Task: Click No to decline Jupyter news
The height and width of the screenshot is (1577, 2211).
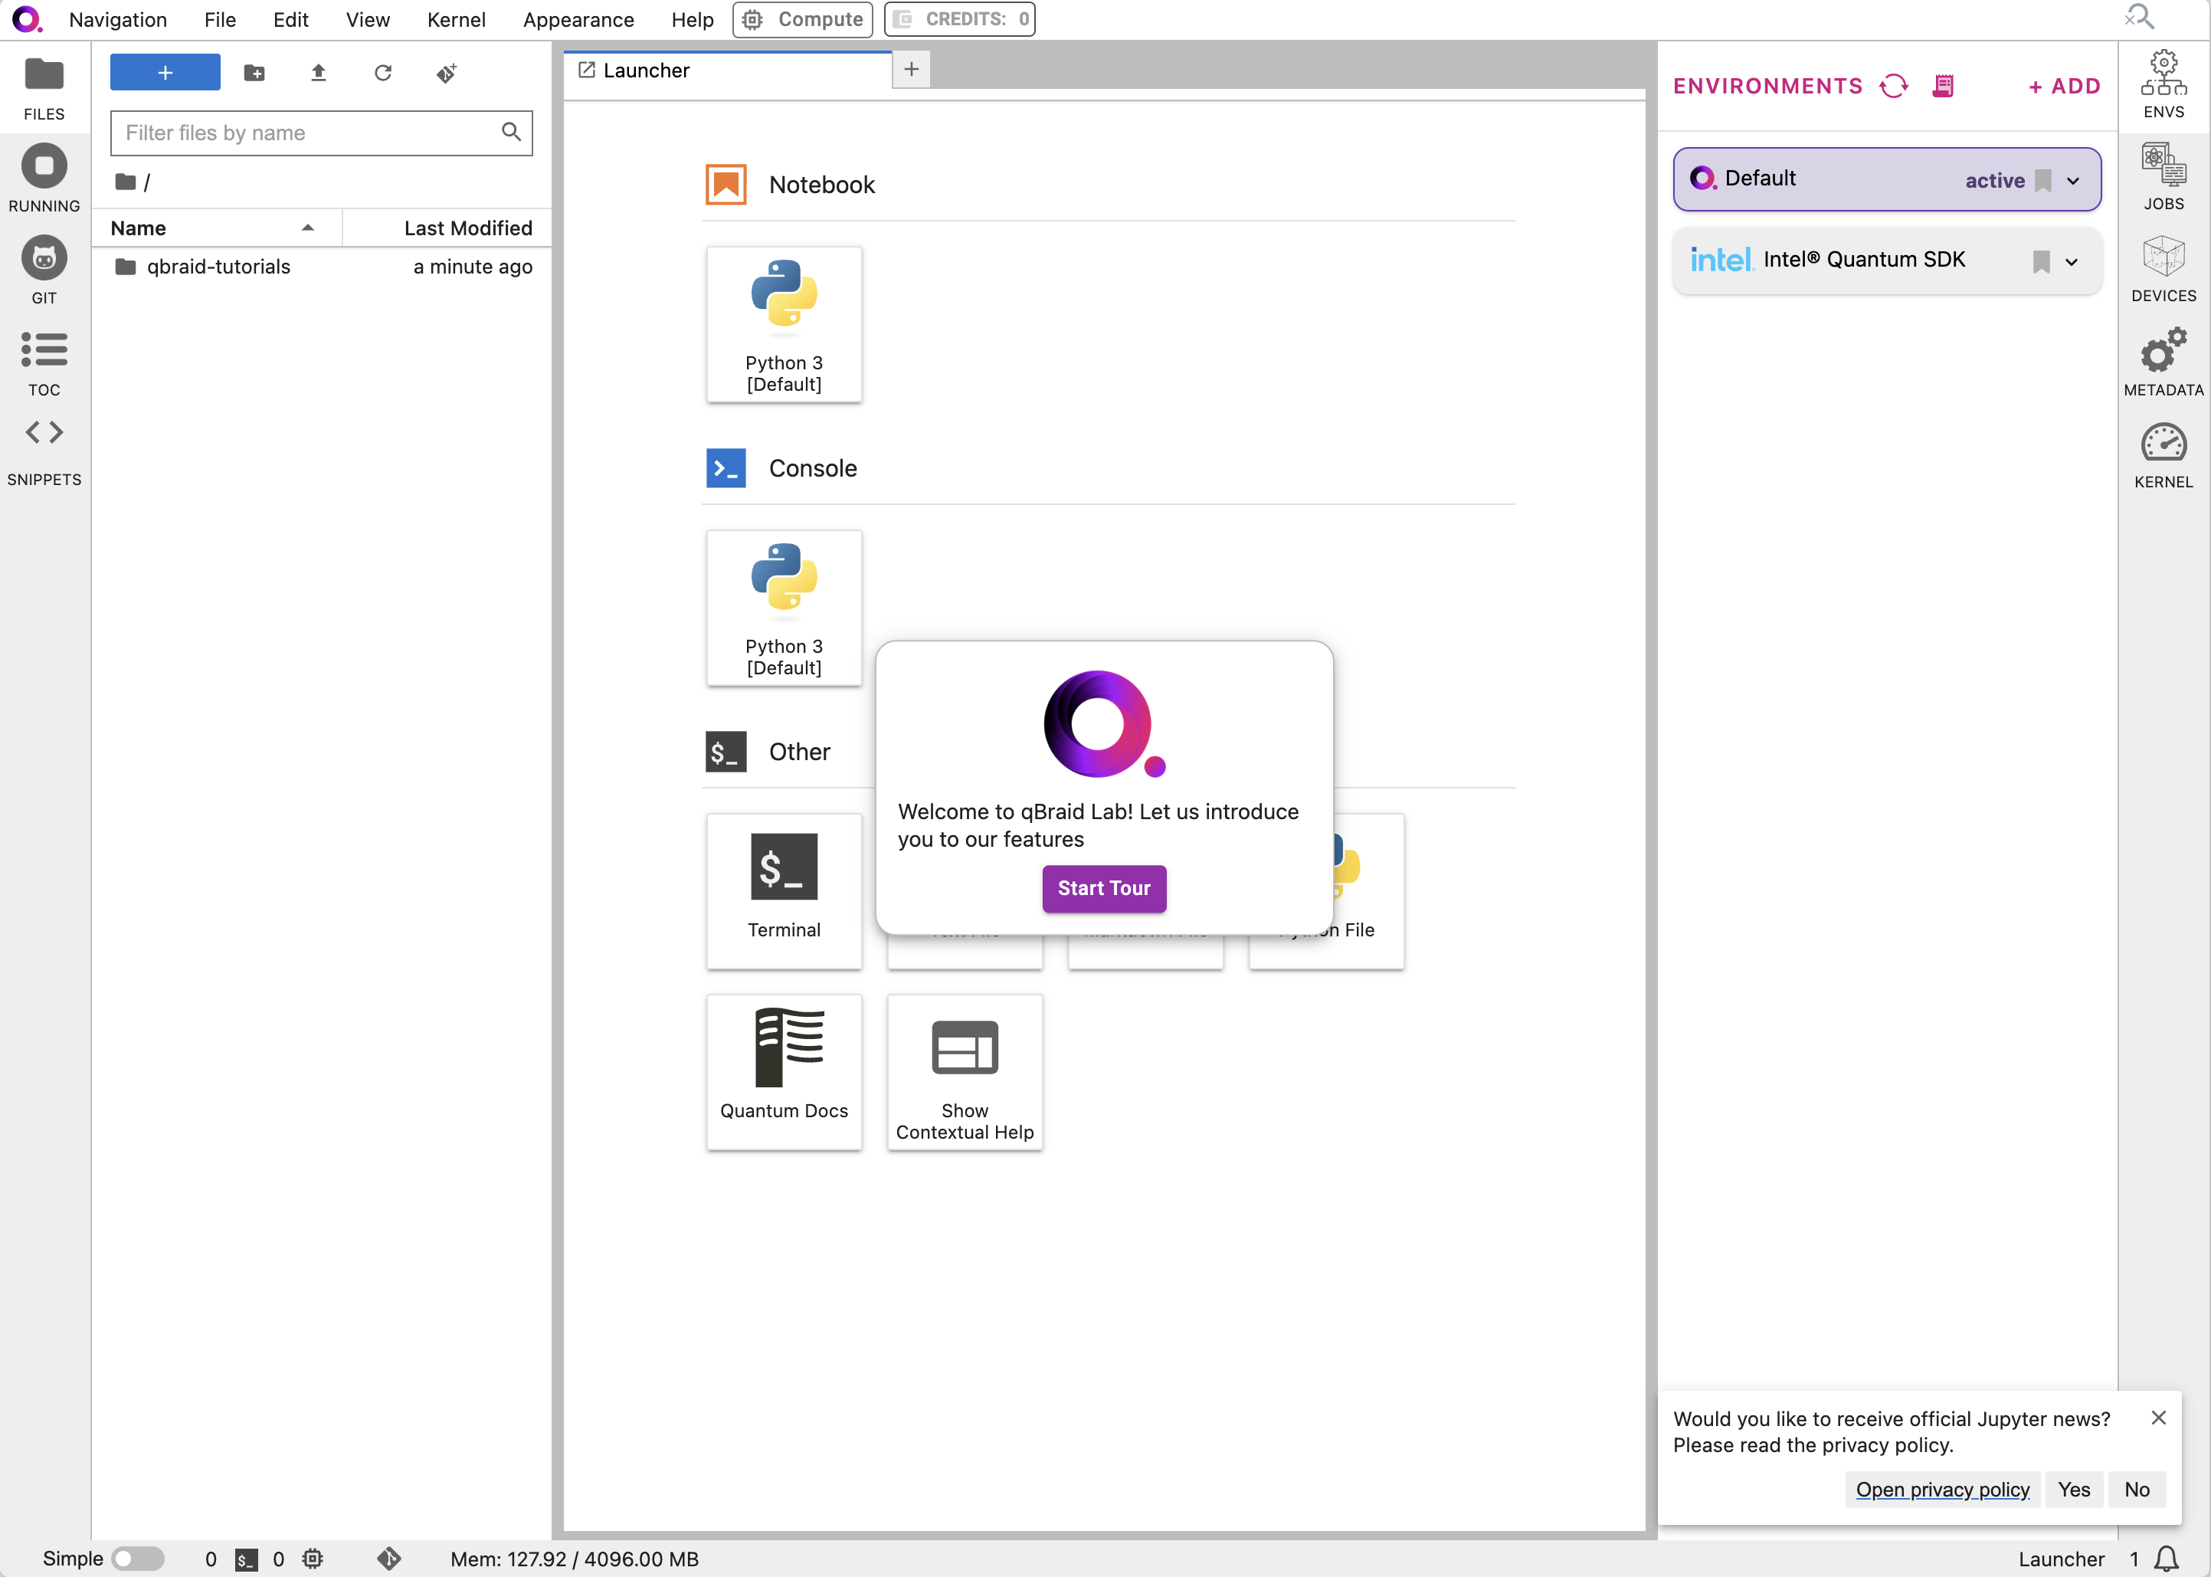Action: tap(2136, 1490)
